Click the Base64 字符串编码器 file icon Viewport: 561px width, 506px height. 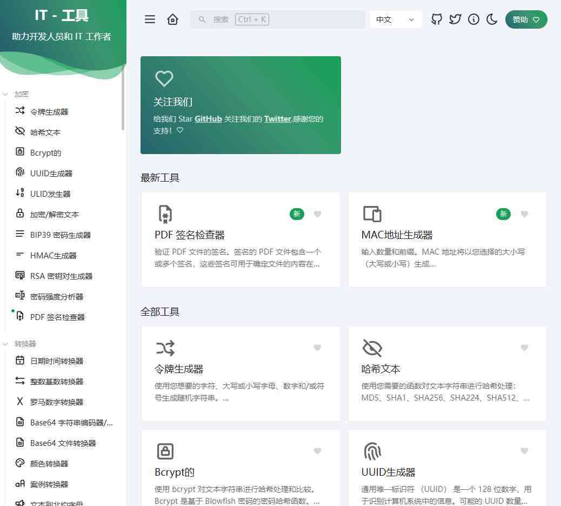point(20,422)
